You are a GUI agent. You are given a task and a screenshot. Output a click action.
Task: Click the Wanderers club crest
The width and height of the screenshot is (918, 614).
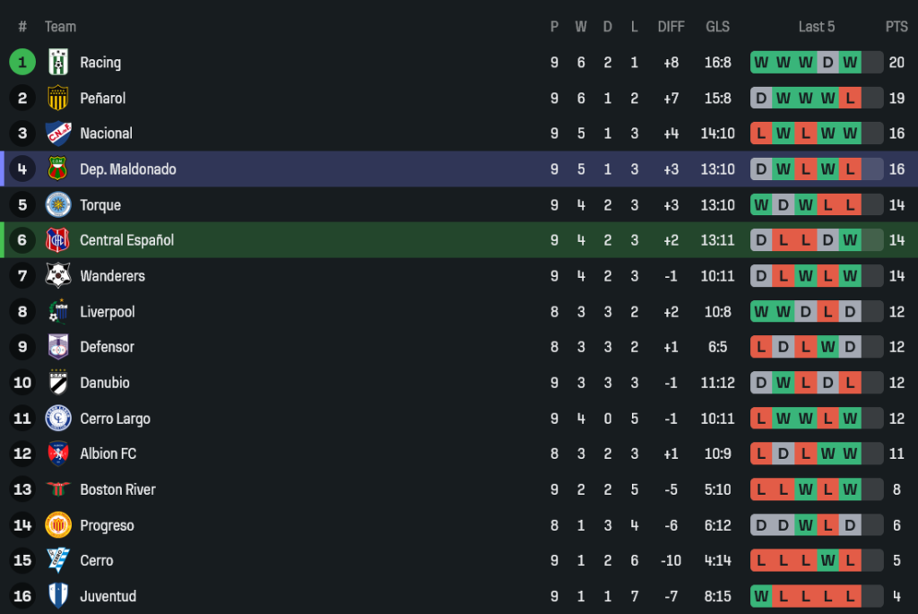tap(58, 275)
